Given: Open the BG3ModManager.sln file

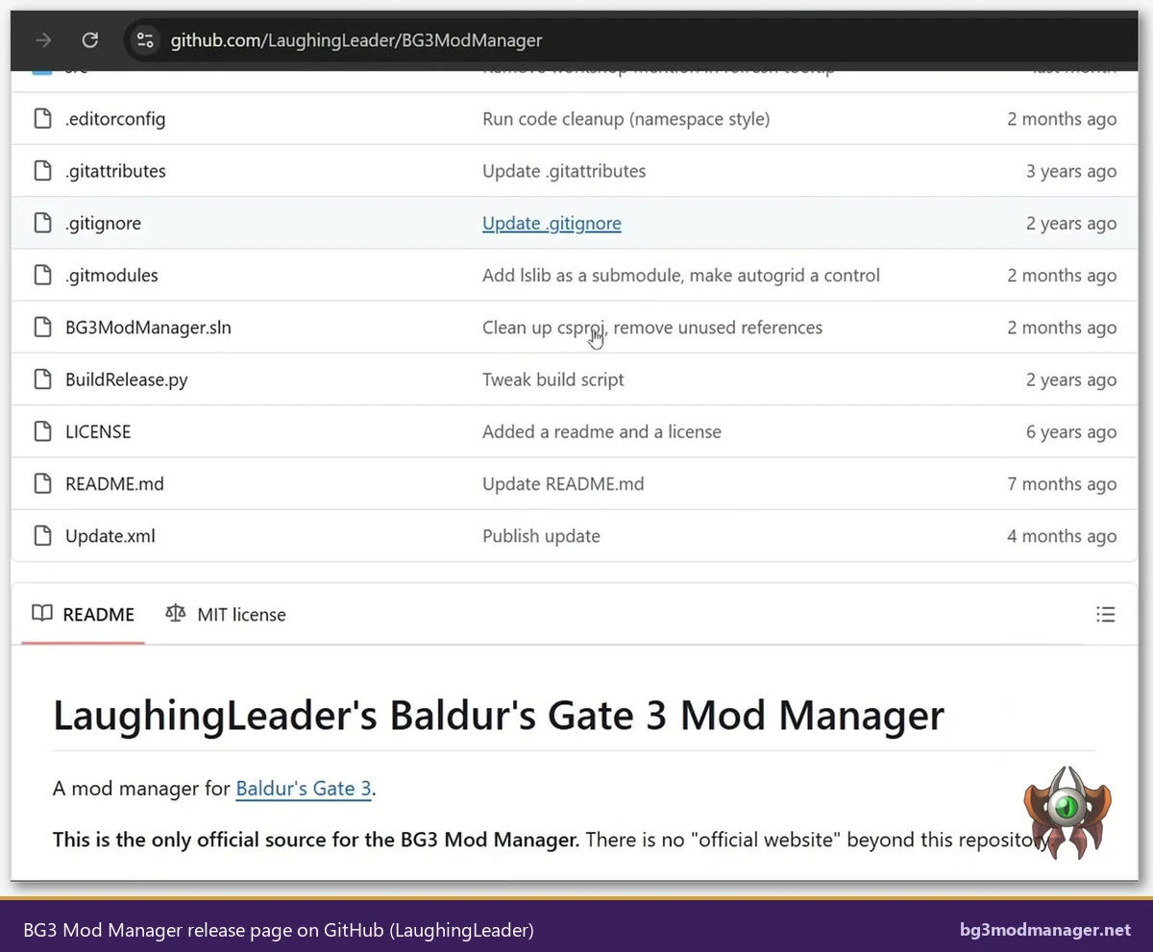Looking at the screenshot, I should click(x=148, y=328).
